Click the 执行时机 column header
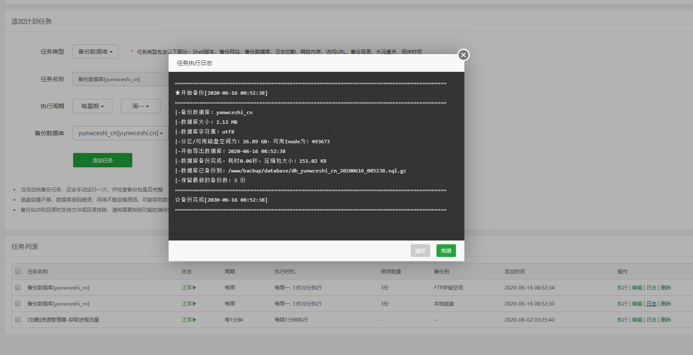 coord(285,272)
